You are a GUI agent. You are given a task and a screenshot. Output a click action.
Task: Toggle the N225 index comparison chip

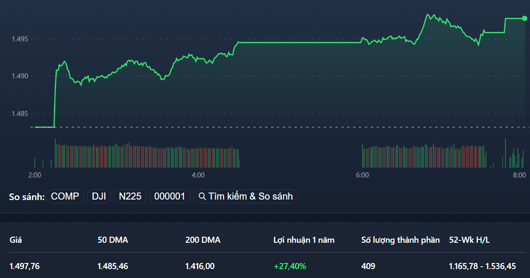130,196
